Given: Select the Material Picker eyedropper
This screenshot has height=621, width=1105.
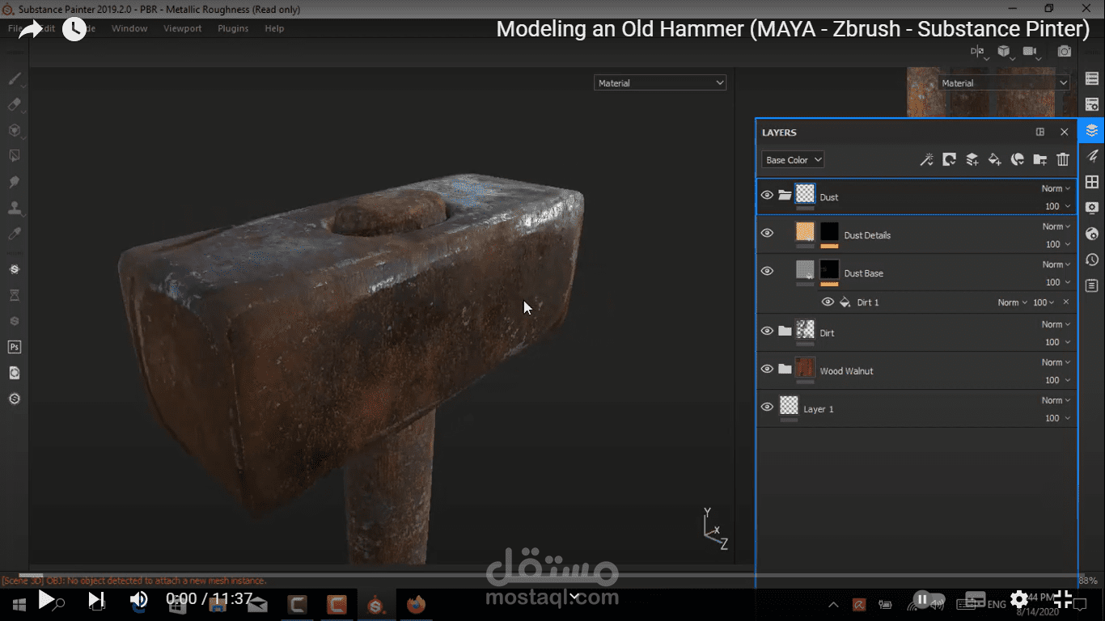Looking at the screenshot, I should (14, 234).
